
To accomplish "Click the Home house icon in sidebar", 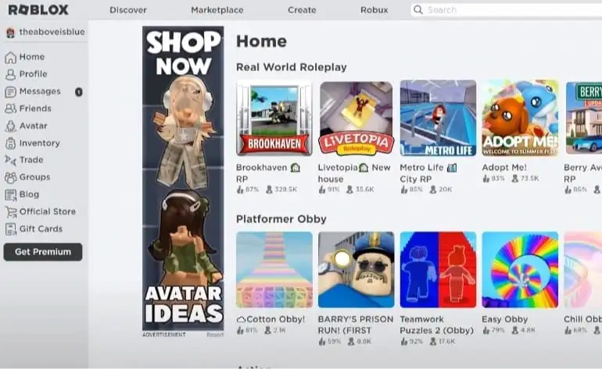I will click(10, 57).
